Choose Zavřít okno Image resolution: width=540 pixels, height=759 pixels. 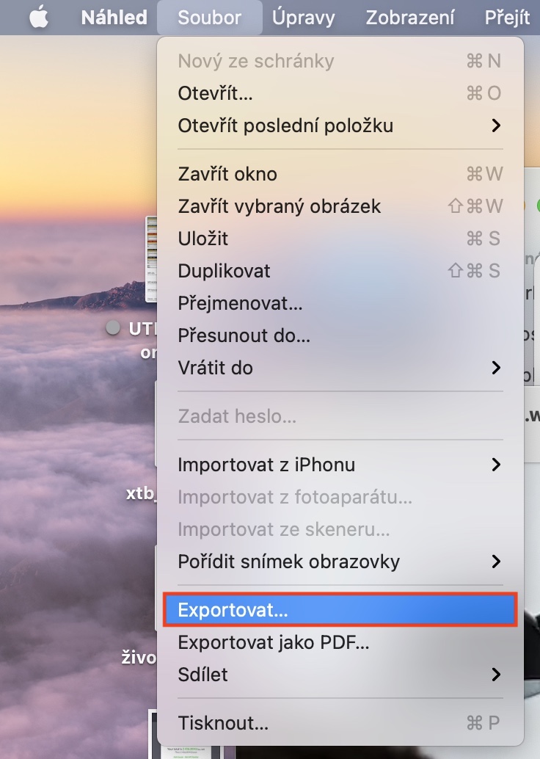pyautogui.click(x=227, y=174)
